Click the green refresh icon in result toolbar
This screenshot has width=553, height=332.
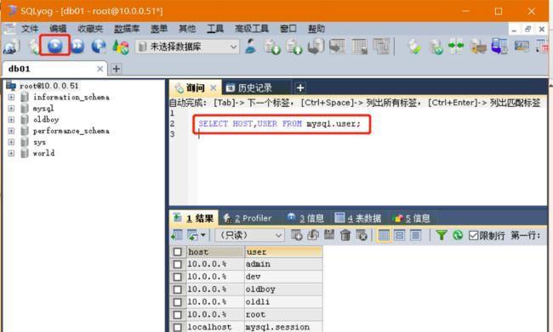pyautogui.click(x=458, y=235)
